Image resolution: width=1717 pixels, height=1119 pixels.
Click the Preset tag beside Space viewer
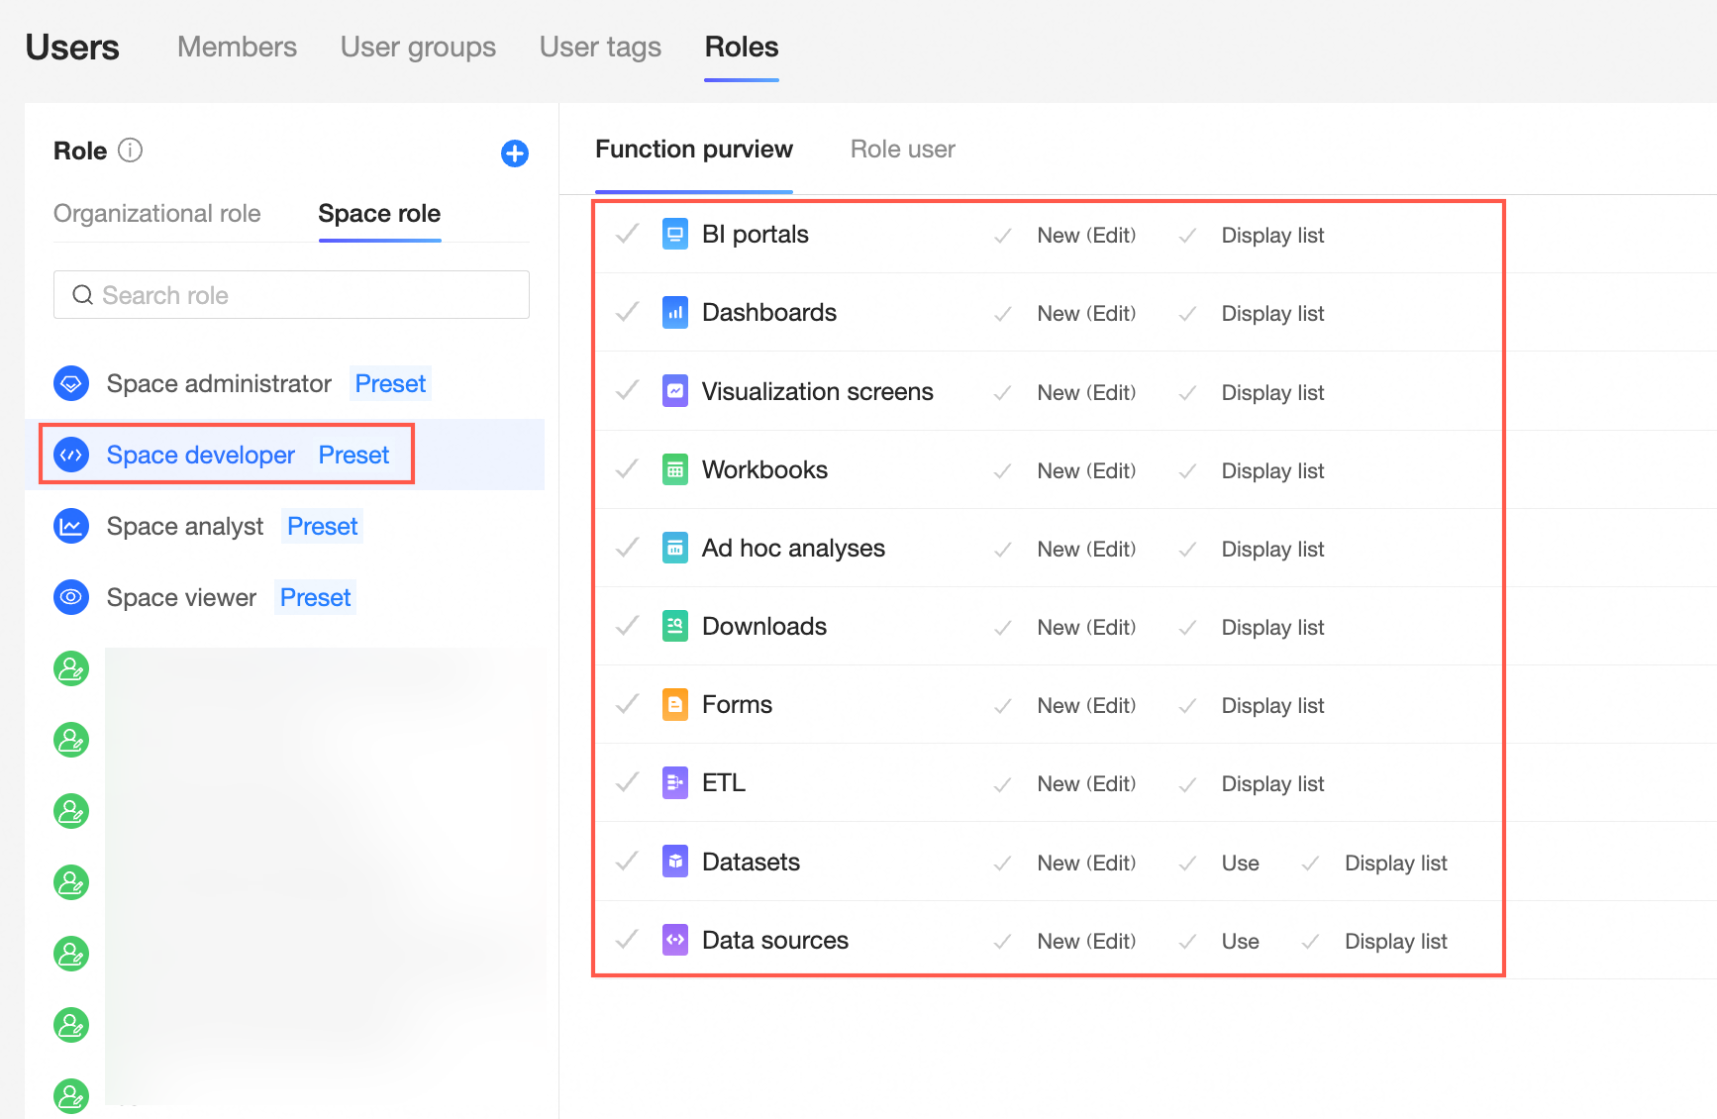[315, 597]
